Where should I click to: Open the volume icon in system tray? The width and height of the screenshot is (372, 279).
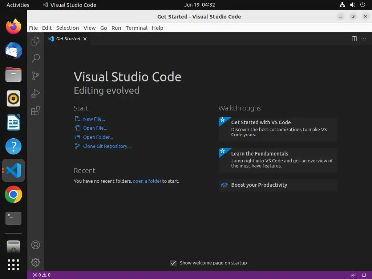[x=352, y=5]
